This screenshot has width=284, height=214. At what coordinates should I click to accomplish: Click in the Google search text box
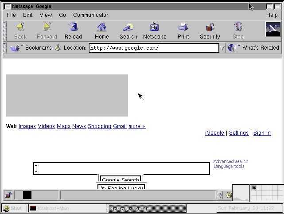121,169
